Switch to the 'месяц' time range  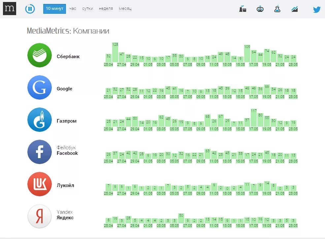(x=125, y=9)
